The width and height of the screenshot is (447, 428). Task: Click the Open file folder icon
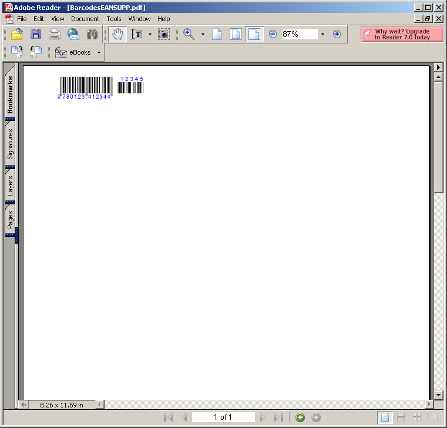pyautogui.click(x=17, y=34)
